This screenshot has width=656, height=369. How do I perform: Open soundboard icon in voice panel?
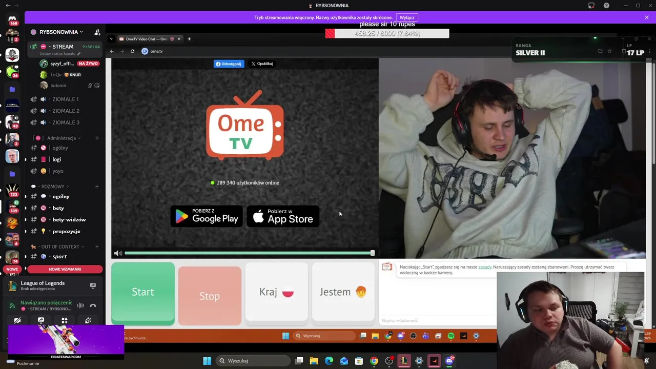[88, 320]
